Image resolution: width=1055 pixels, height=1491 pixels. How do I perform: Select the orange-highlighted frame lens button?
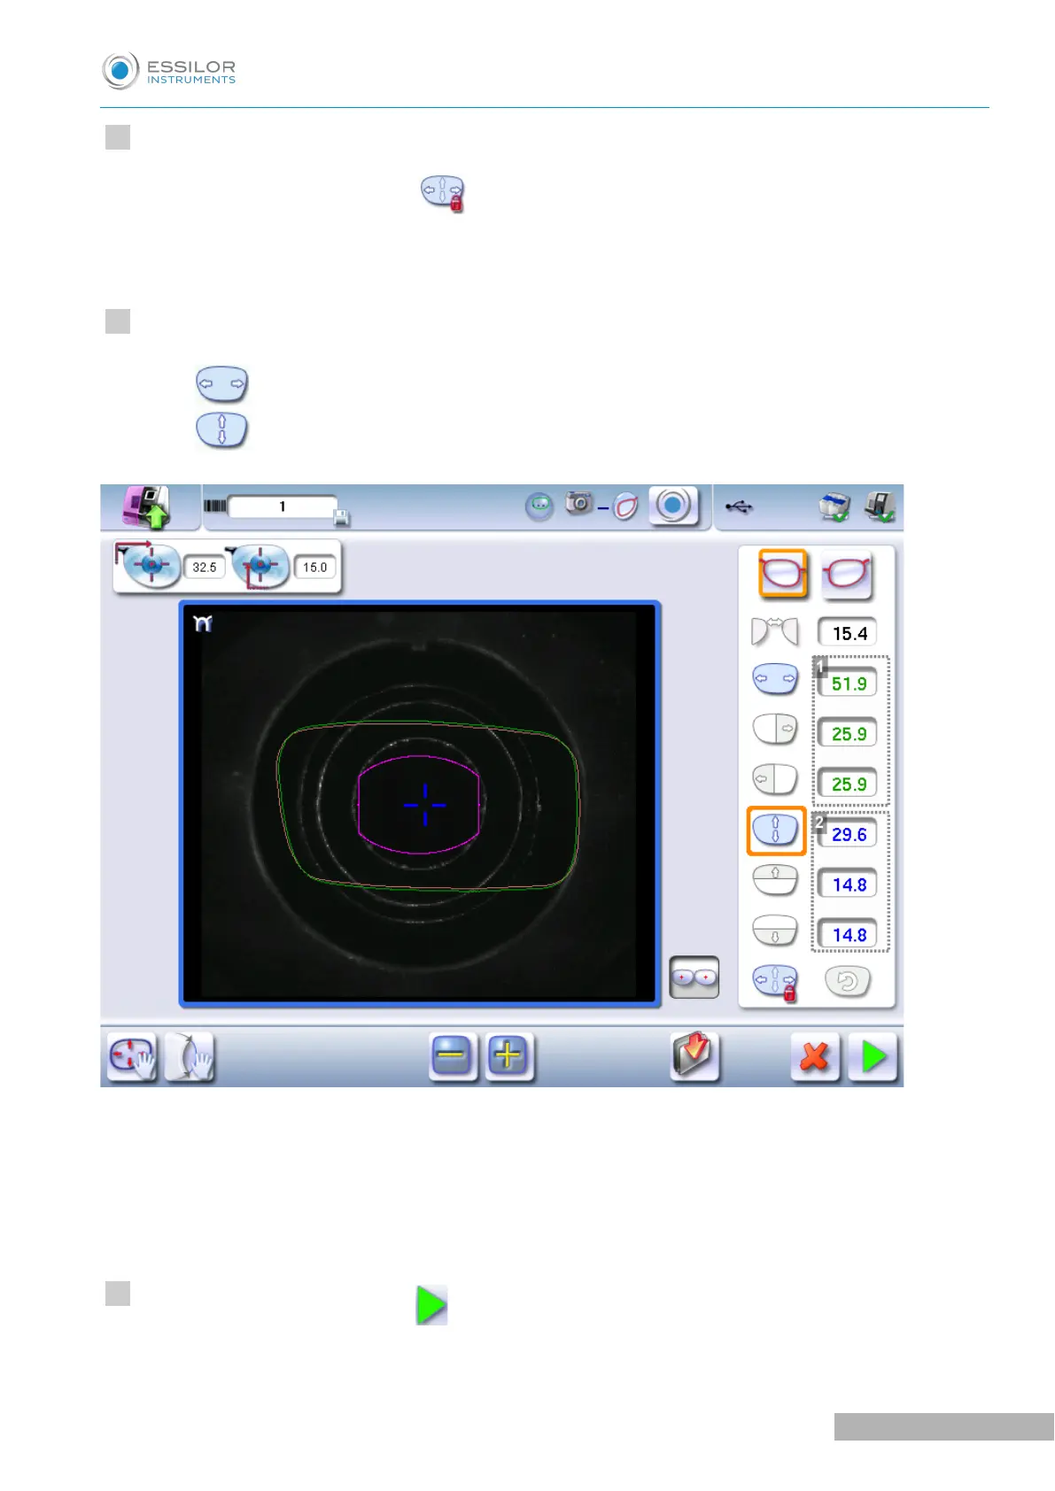[783, 574]
